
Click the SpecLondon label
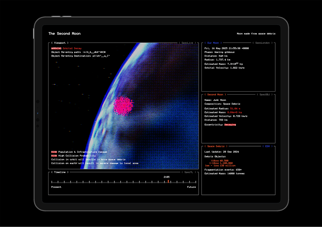[x=262, y=43]
